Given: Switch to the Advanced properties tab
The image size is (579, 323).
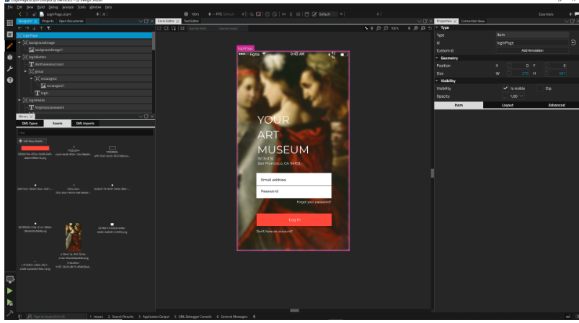Looking at the screenshot, I should click(556, 105).
